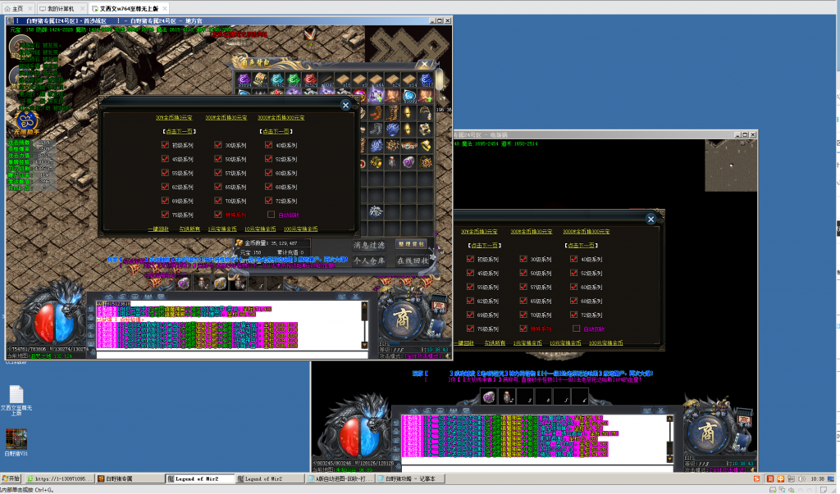Open 白野猪攻略 - 记事本 from taskbar

point(411,478)
